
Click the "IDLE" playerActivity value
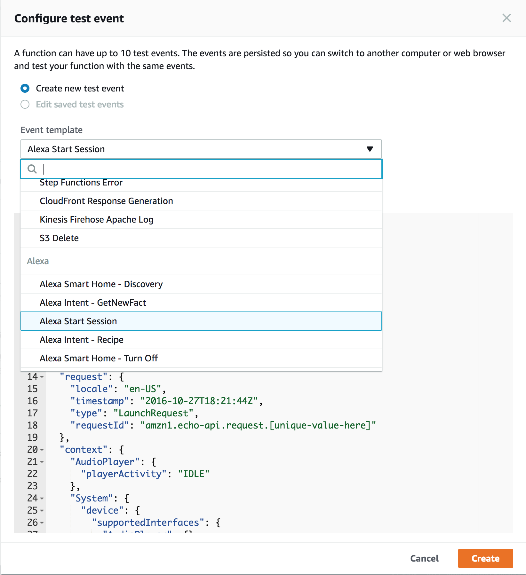(194, 474)
